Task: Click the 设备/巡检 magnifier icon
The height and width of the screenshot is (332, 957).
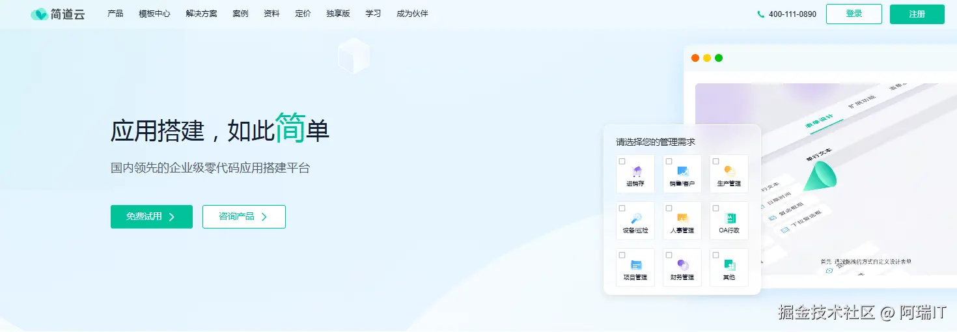Action: 636,218
